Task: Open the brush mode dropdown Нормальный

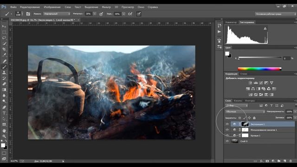Action: pos(57,14)
